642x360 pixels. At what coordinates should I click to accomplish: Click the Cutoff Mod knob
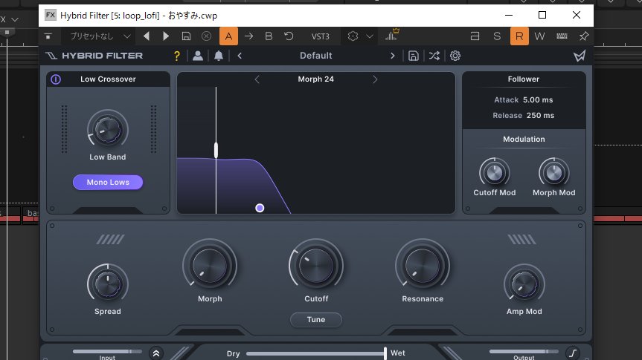click(495, 173)
